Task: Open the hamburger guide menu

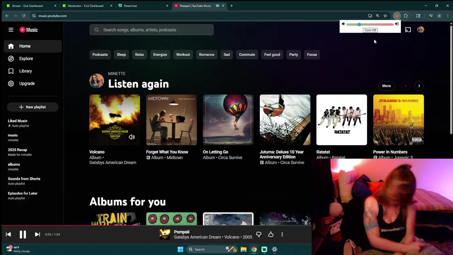Action: [11, 30]
